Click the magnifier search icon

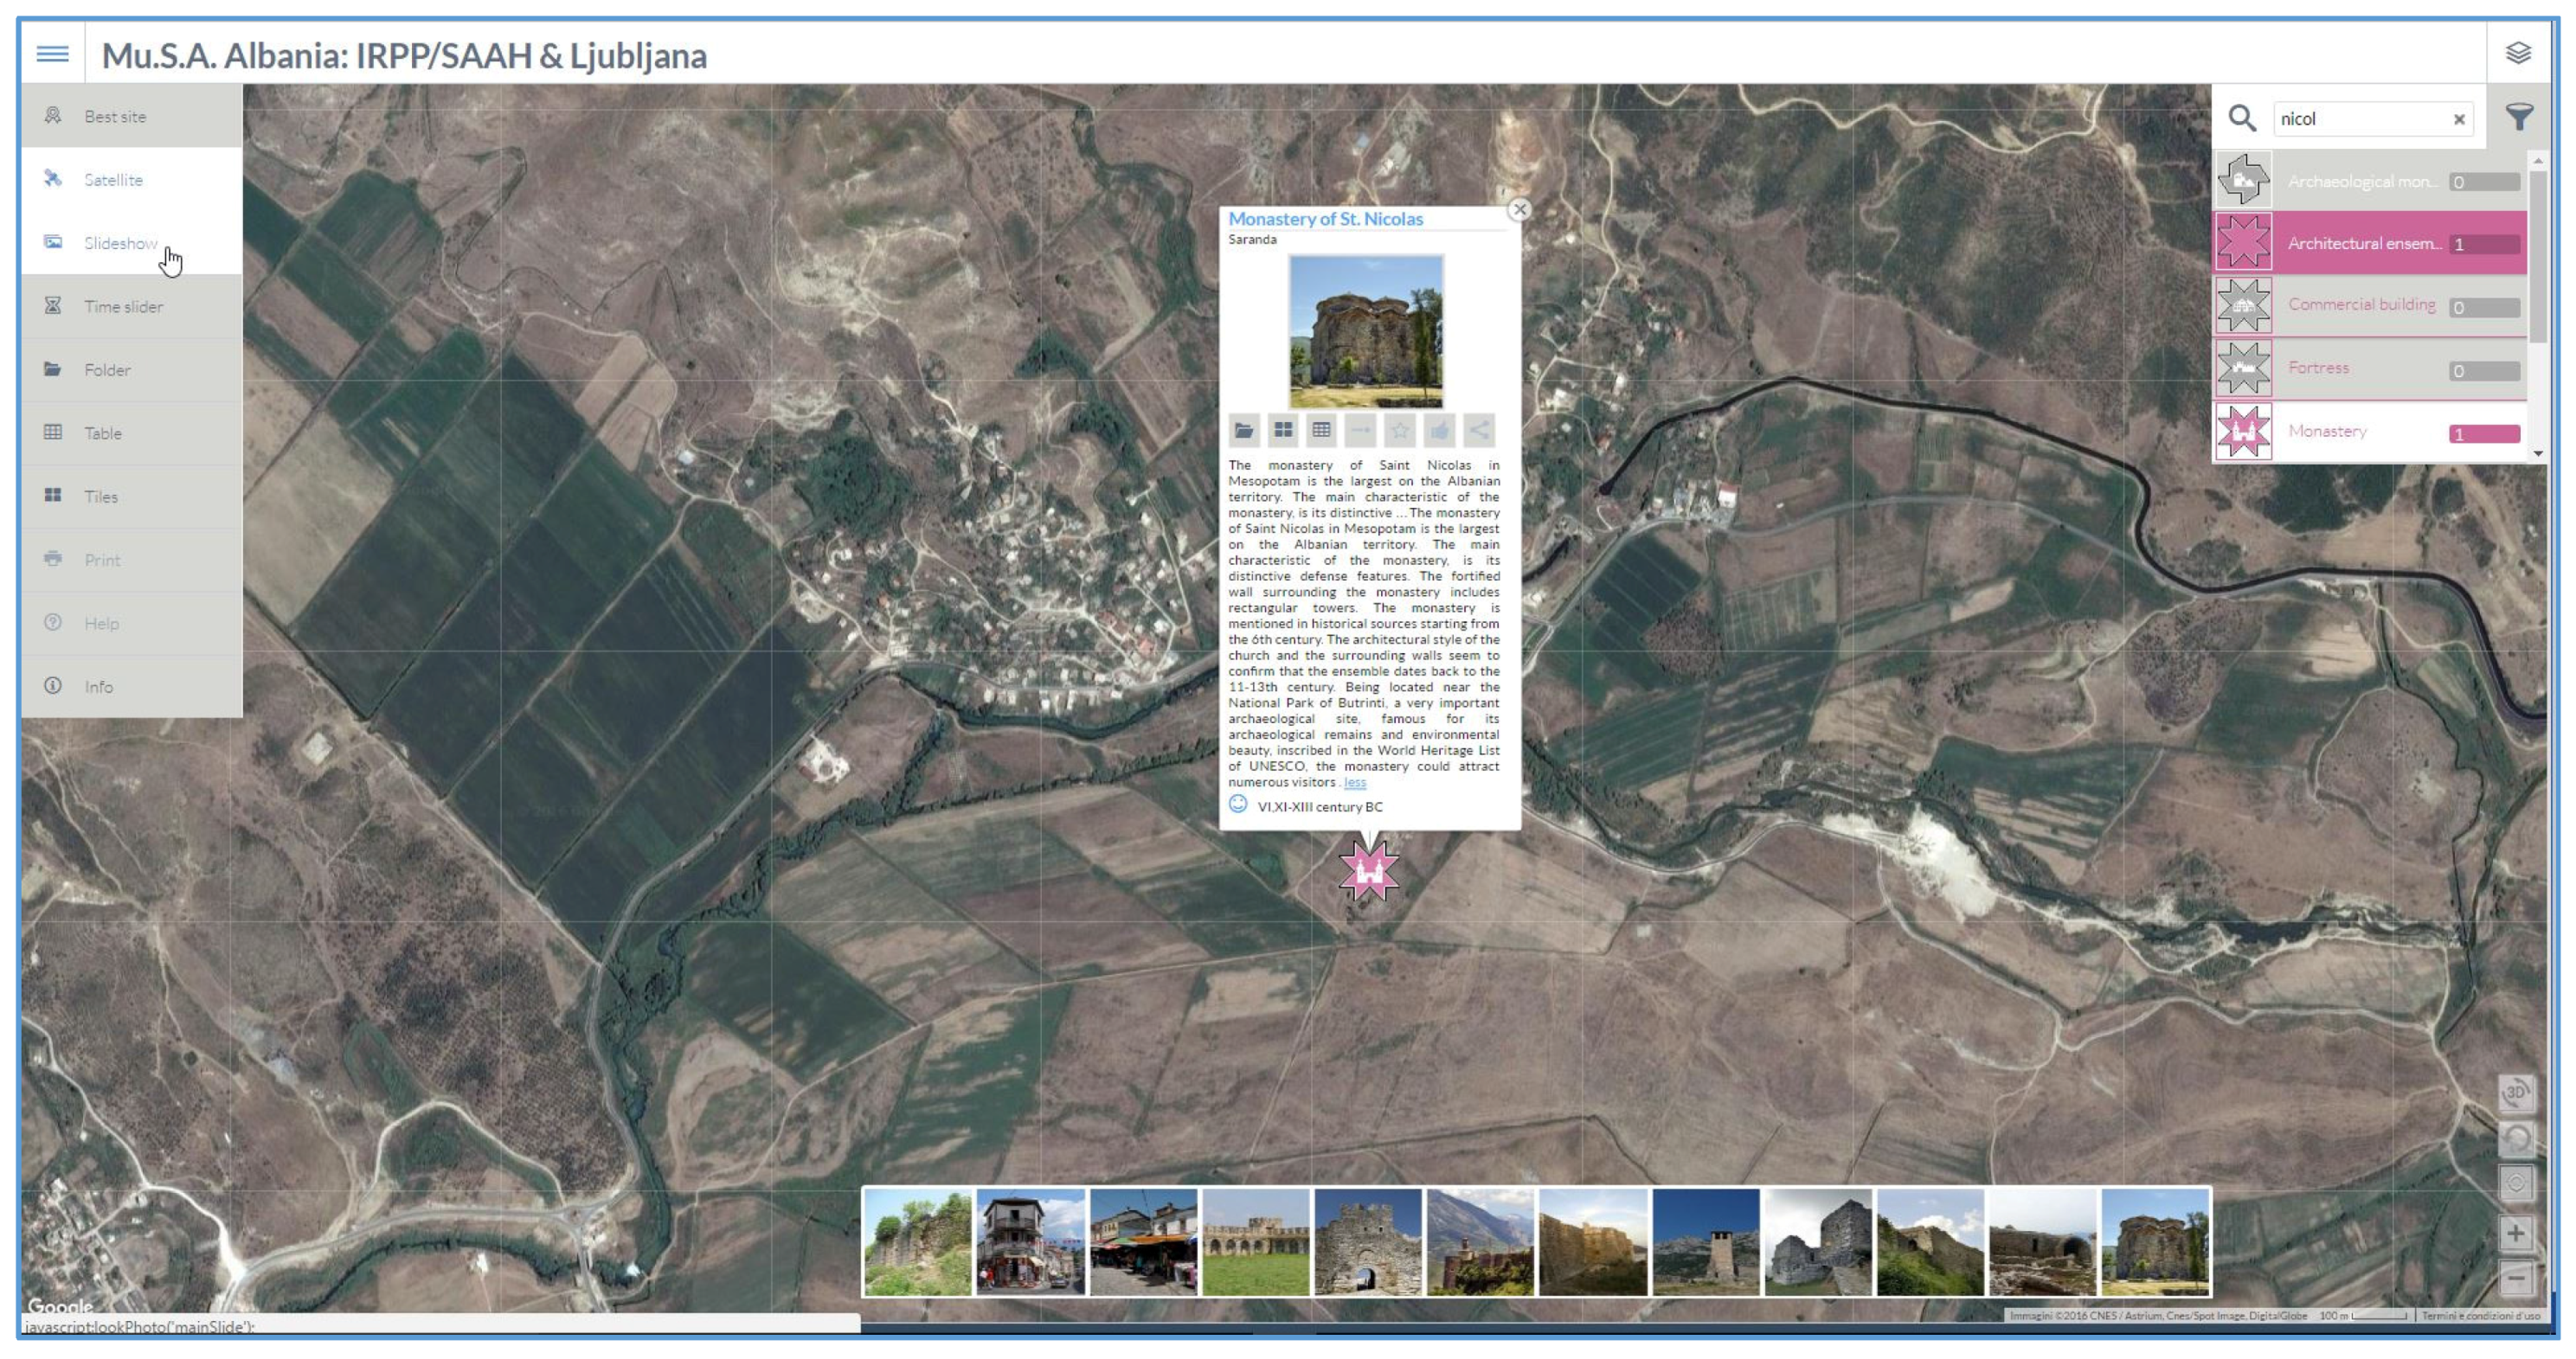(x=2241, y=118)
